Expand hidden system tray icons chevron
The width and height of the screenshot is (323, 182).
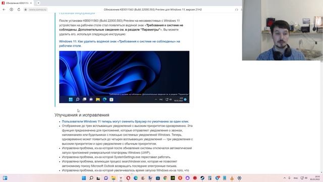(x=285, y=178)
